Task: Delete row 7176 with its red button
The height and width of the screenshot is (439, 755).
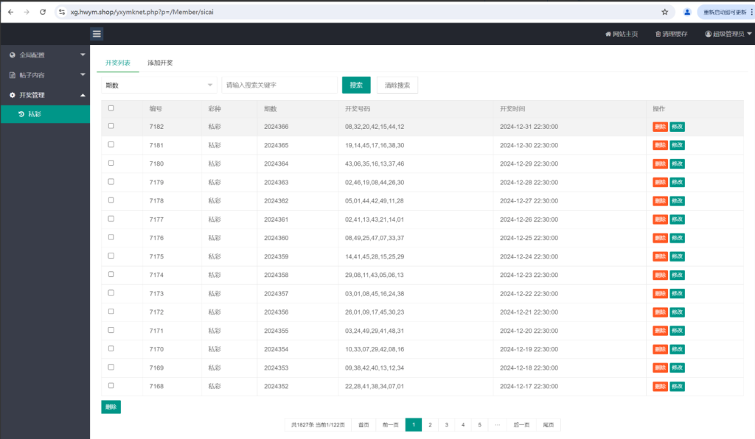Action: click(x=660, y=238)
